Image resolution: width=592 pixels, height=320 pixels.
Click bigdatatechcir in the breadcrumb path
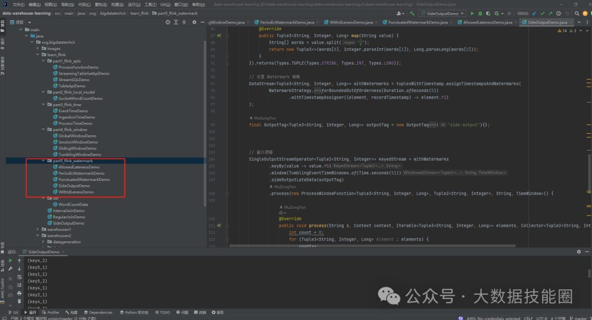point(113,13)
